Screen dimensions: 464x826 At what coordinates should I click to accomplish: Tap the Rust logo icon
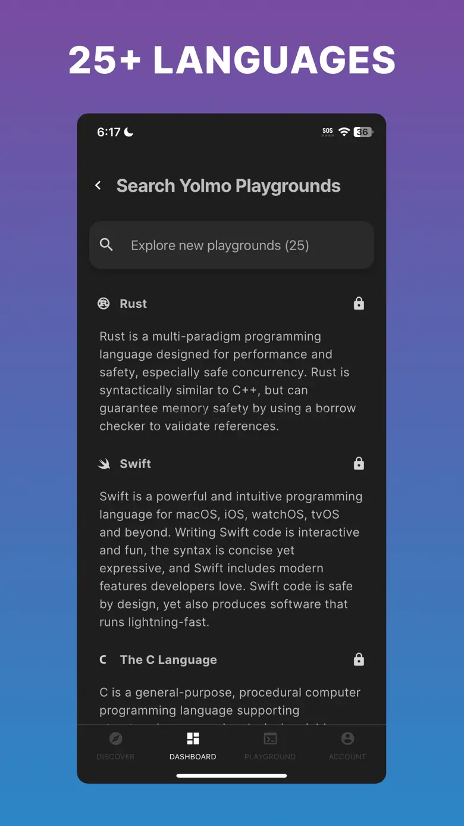(104, 304)
